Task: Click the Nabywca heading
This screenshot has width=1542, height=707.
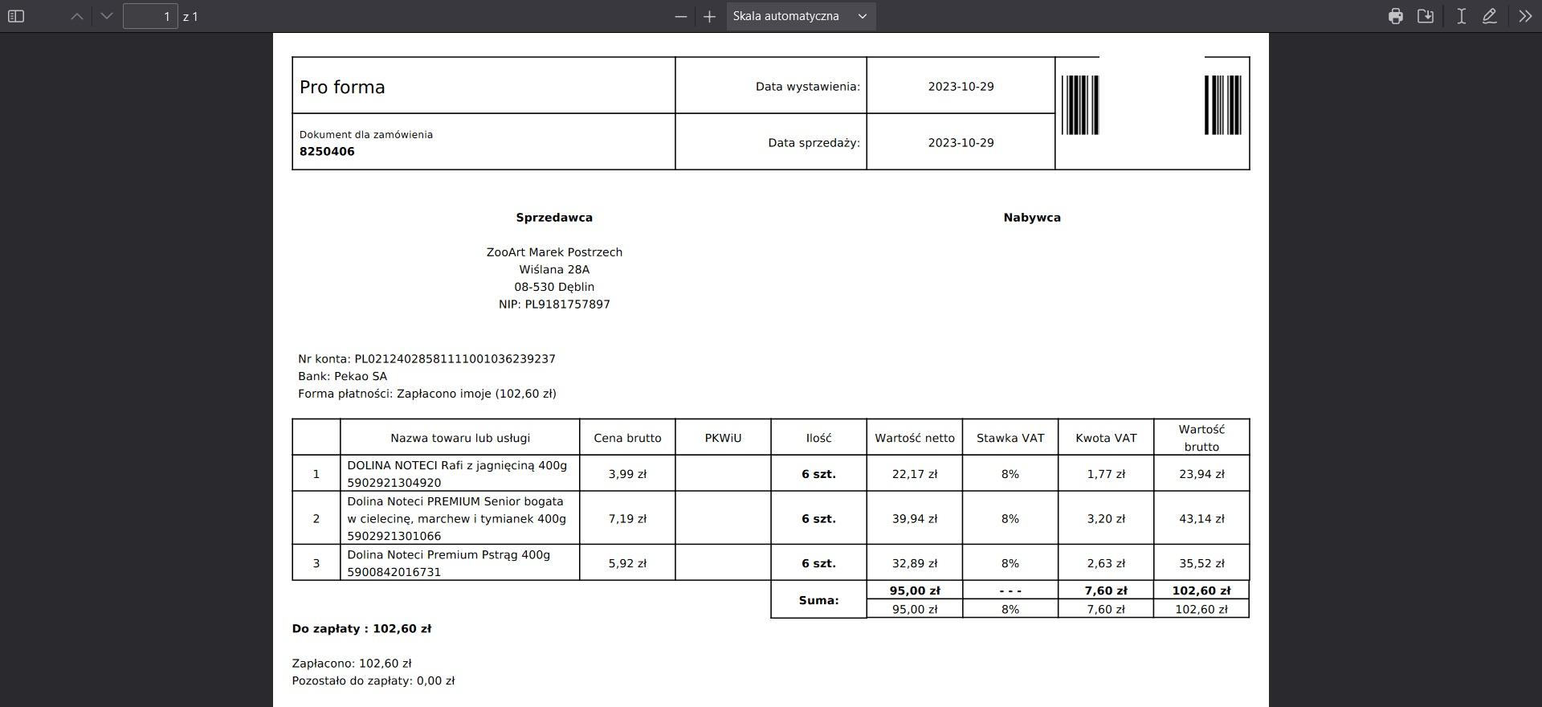Action: (x=1032, y=217)
